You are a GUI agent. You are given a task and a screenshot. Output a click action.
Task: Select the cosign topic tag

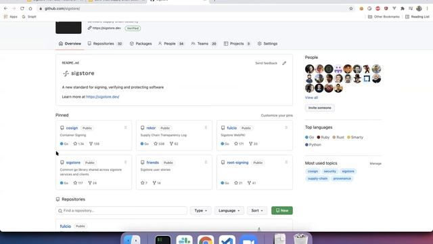point(313,171)
